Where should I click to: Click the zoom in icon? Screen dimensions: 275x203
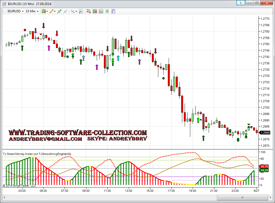[59, 11]
